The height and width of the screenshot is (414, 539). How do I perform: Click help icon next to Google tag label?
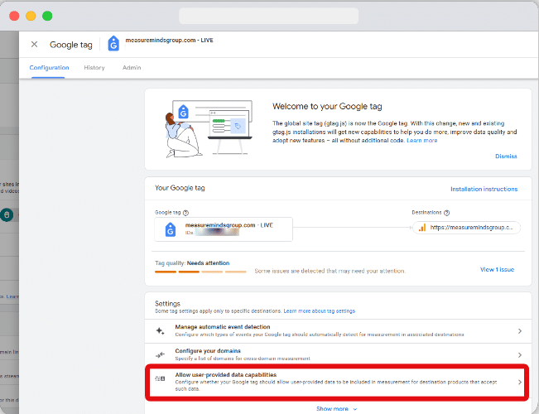click(x=186, y=213)
